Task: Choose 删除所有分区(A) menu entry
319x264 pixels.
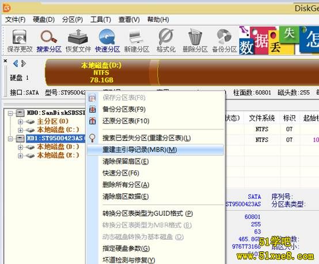Action: [x=155, y=185]
